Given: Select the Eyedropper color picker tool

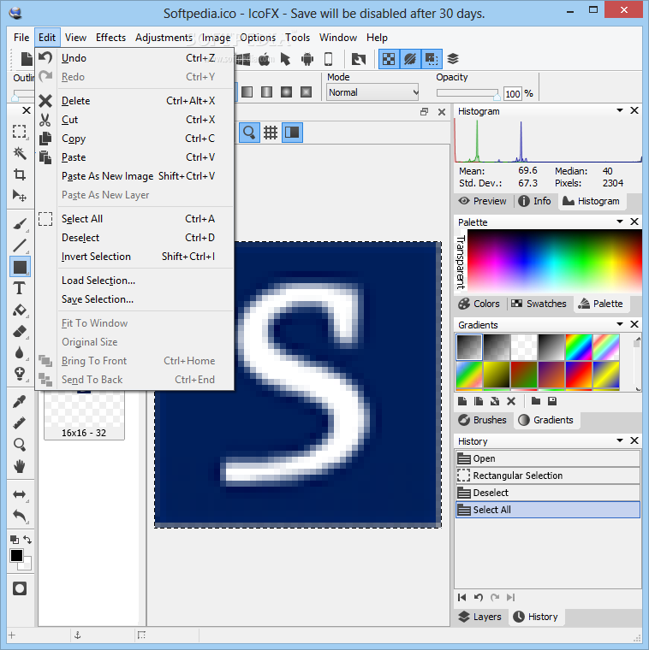Looking at the screenshot, I should coord(20,402).
